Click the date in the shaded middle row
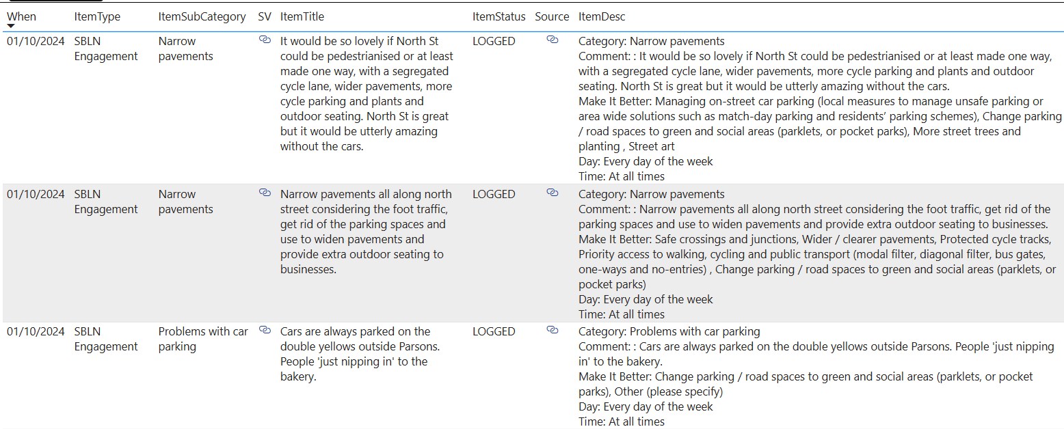 (x=36, y=194)
